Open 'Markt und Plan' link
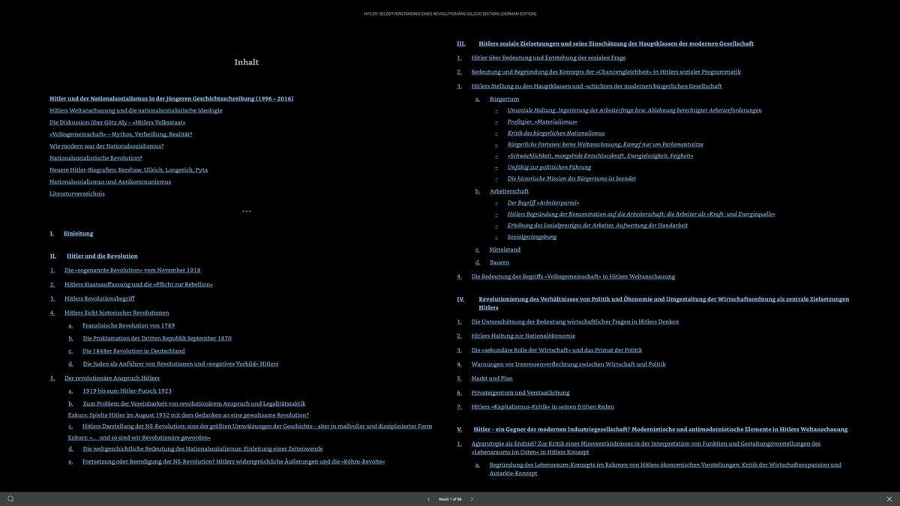This screenshot has height=506, width=900. (x=492, y=379)
